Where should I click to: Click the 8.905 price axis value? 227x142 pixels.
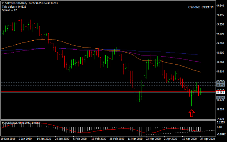[220, 53]
